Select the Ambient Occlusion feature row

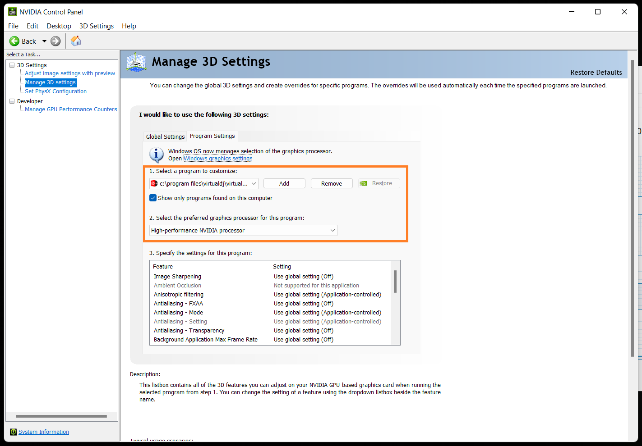tap(270, 286)
